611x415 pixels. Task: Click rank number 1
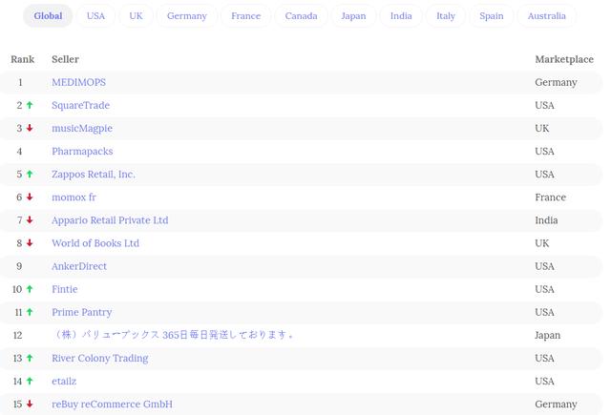coord(20,83)
